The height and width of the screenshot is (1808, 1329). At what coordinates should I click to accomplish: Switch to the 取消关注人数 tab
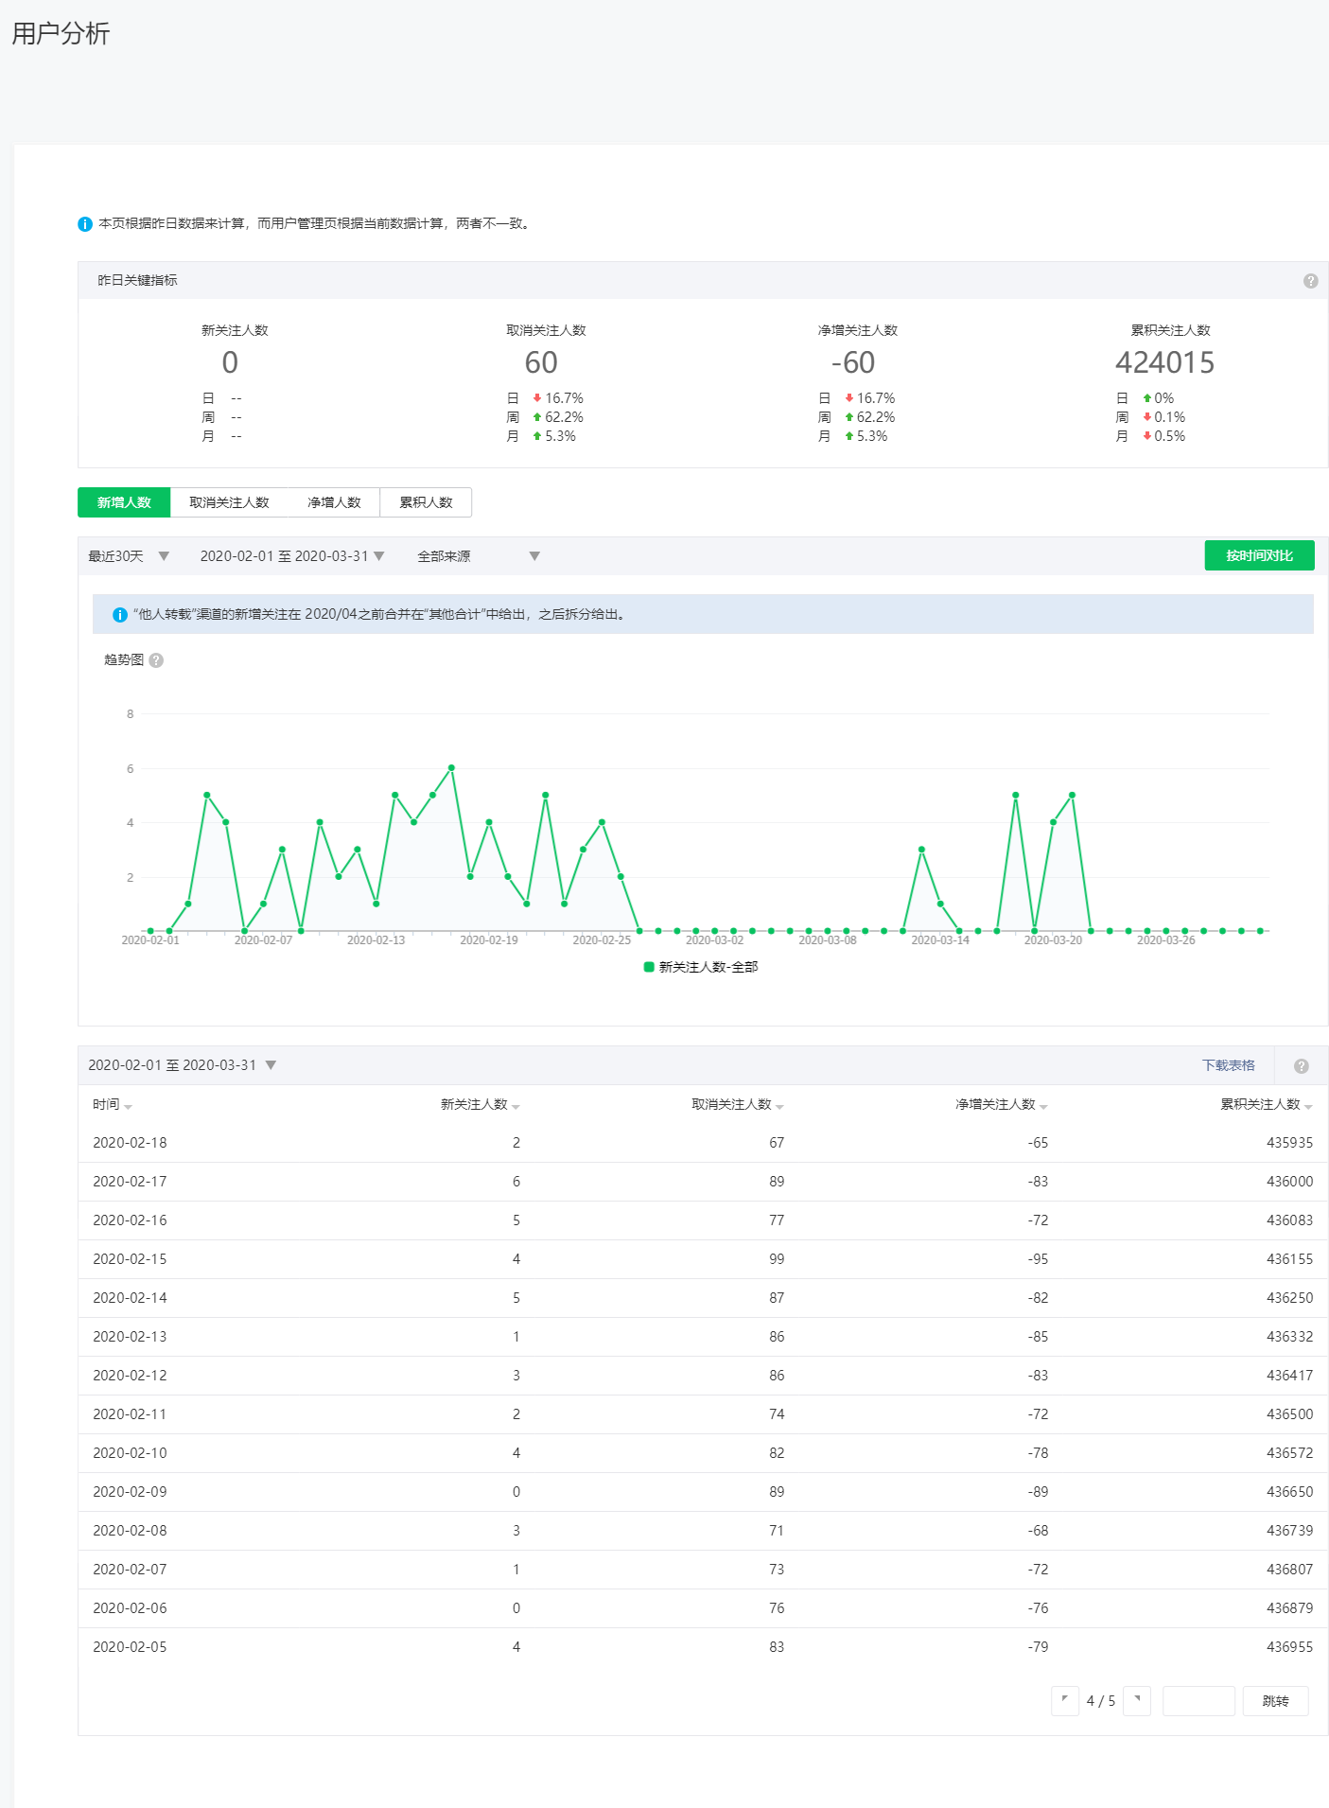(229, 502)
